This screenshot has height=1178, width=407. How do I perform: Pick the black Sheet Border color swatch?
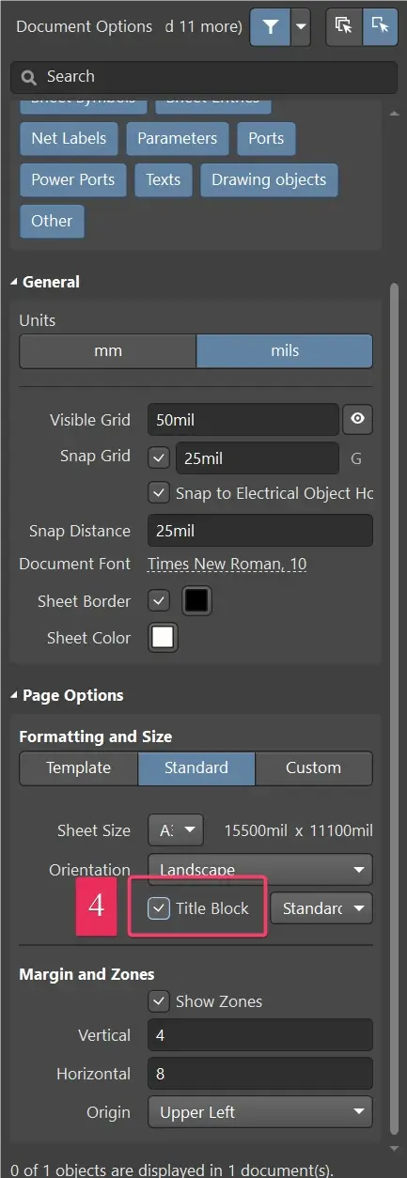point(196,600)
